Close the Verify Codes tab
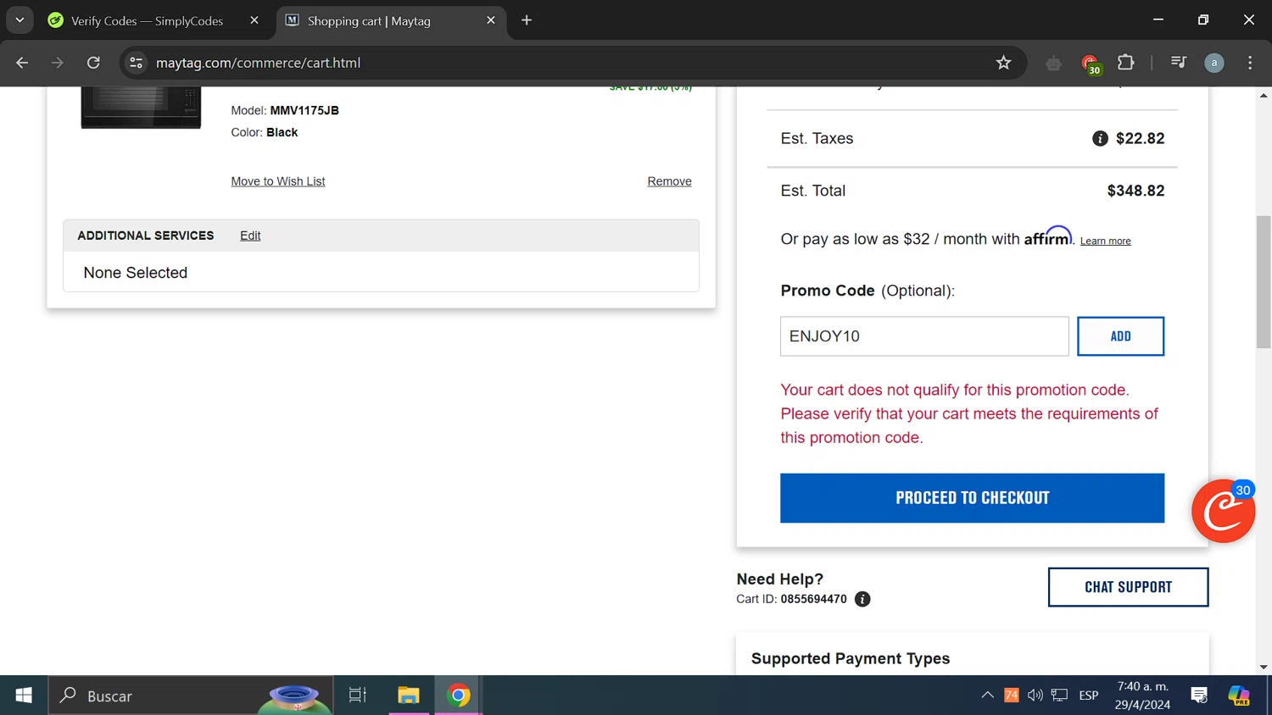 click(254, 20)
